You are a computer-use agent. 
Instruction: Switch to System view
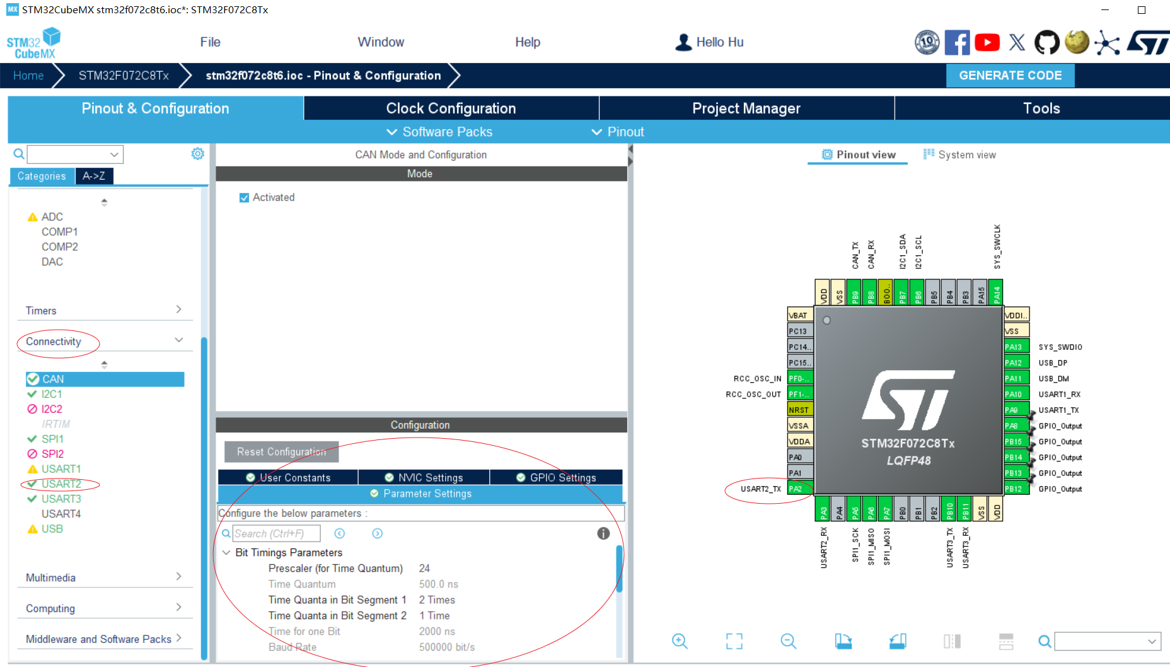[959, 154]
